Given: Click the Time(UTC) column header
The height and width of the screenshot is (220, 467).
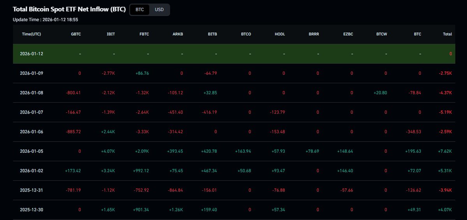Looking at the screenshot, I should 32,34.
